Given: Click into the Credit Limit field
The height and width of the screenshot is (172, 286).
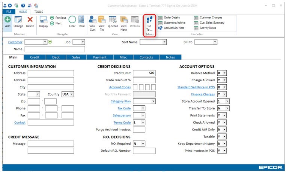Looking at the screenshot, I should (x=144, y=73).
